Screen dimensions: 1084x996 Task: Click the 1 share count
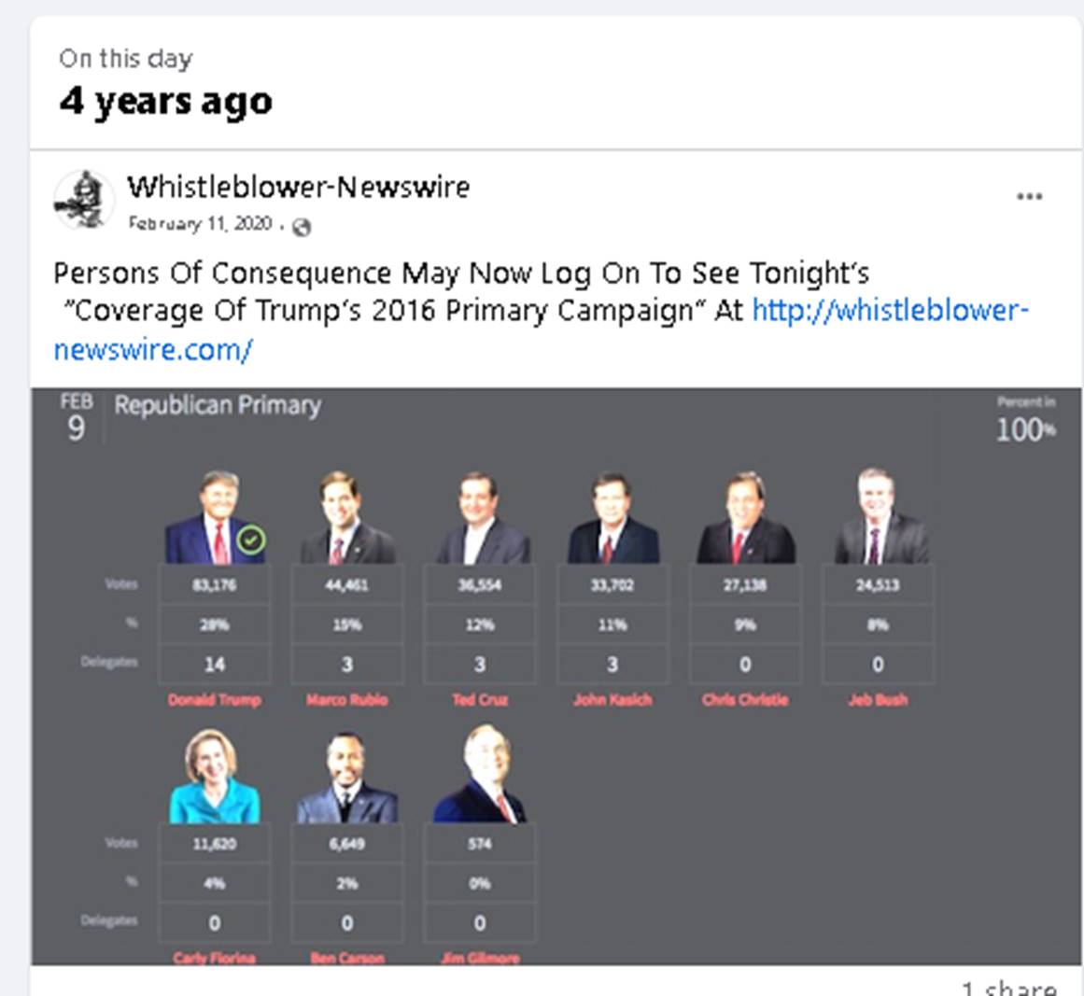[1008, 988]
